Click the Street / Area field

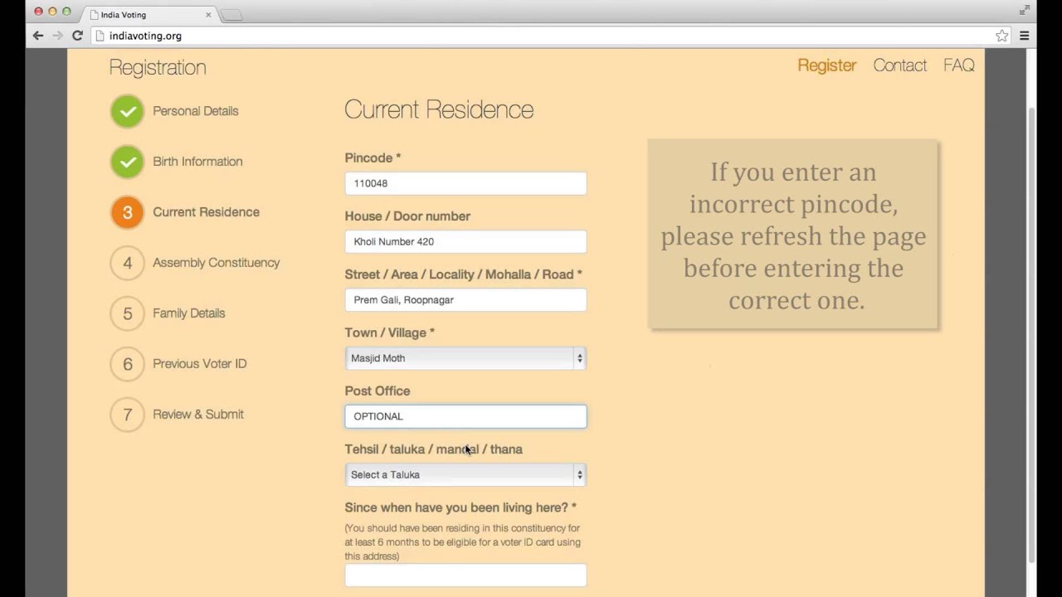click(x=465, y=299)
